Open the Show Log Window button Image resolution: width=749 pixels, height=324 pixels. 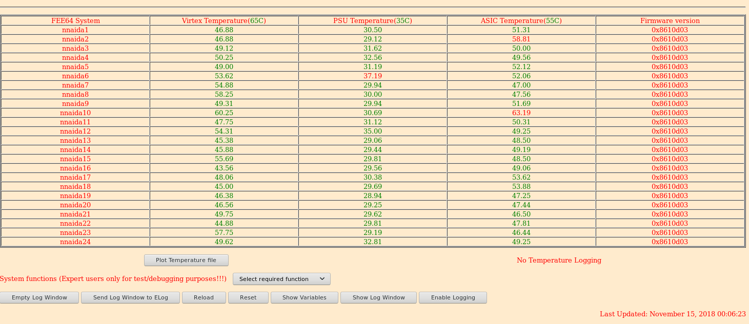pyautogui.click(x=379, y=297)
